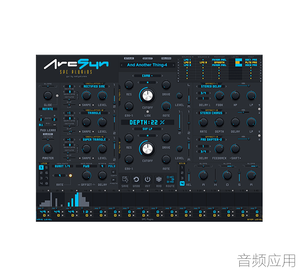The height and width of the screenshot is (270, 299).
Task: Select next waveform after Rectified Sine
Action: click(109, 87)
